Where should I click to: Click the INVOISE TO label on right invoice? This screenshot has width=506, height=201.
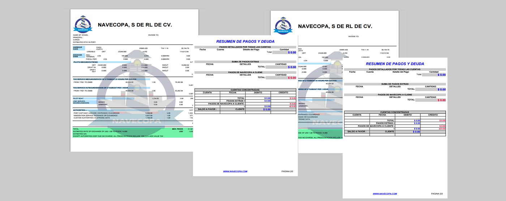(x=353, y=36)
